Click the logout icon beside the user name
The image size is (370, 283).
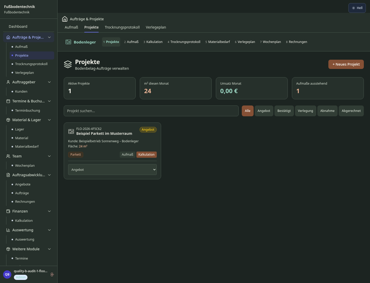tap(52, 275)
